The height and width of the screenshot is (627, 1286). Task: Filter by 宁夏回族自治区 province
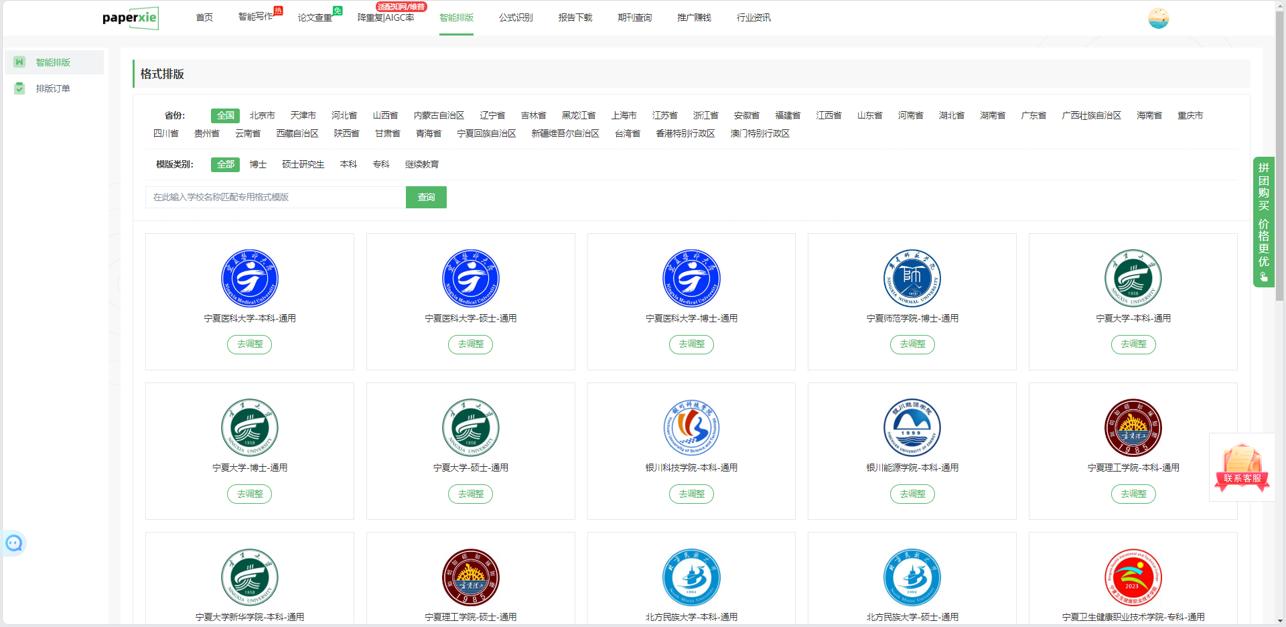coord(486,134)
